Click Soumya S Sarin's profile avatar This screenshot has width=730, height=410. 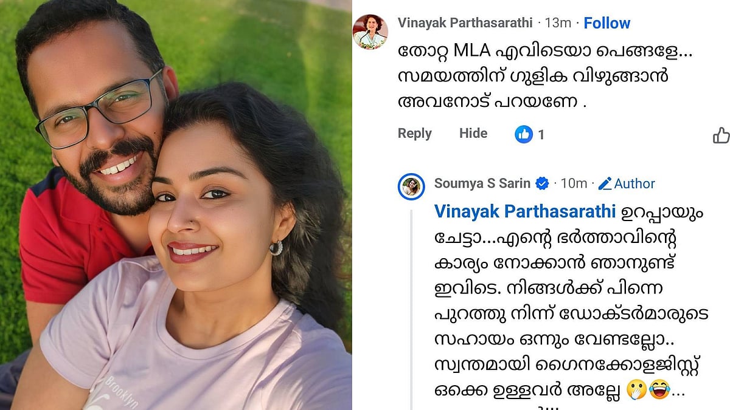coord(411,186)
